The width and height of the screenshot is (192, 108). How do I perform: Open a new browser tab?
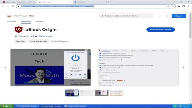(112, 2)
